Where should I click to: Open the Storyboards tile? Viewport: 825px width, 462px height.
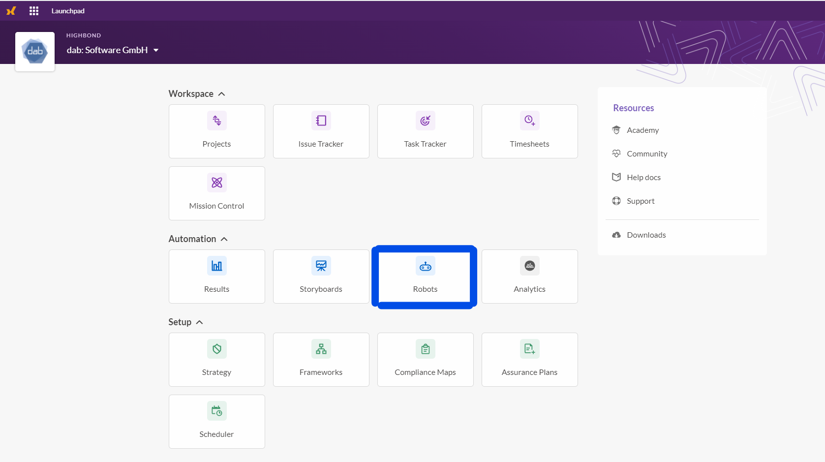tap(321, 277)
